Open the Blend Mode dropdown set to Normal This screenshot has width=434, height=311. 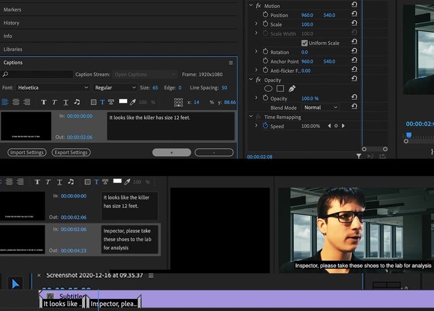coord(321,108)
